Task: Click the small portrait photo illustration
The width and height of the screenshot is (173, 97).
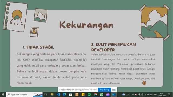Action: [x=34, y=32]
